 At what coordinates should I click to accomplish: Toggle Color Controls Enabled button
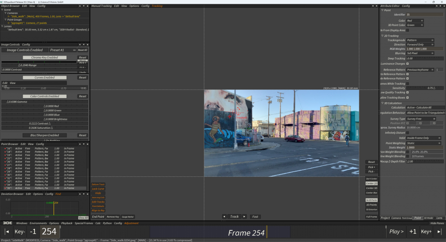(45, 96)
